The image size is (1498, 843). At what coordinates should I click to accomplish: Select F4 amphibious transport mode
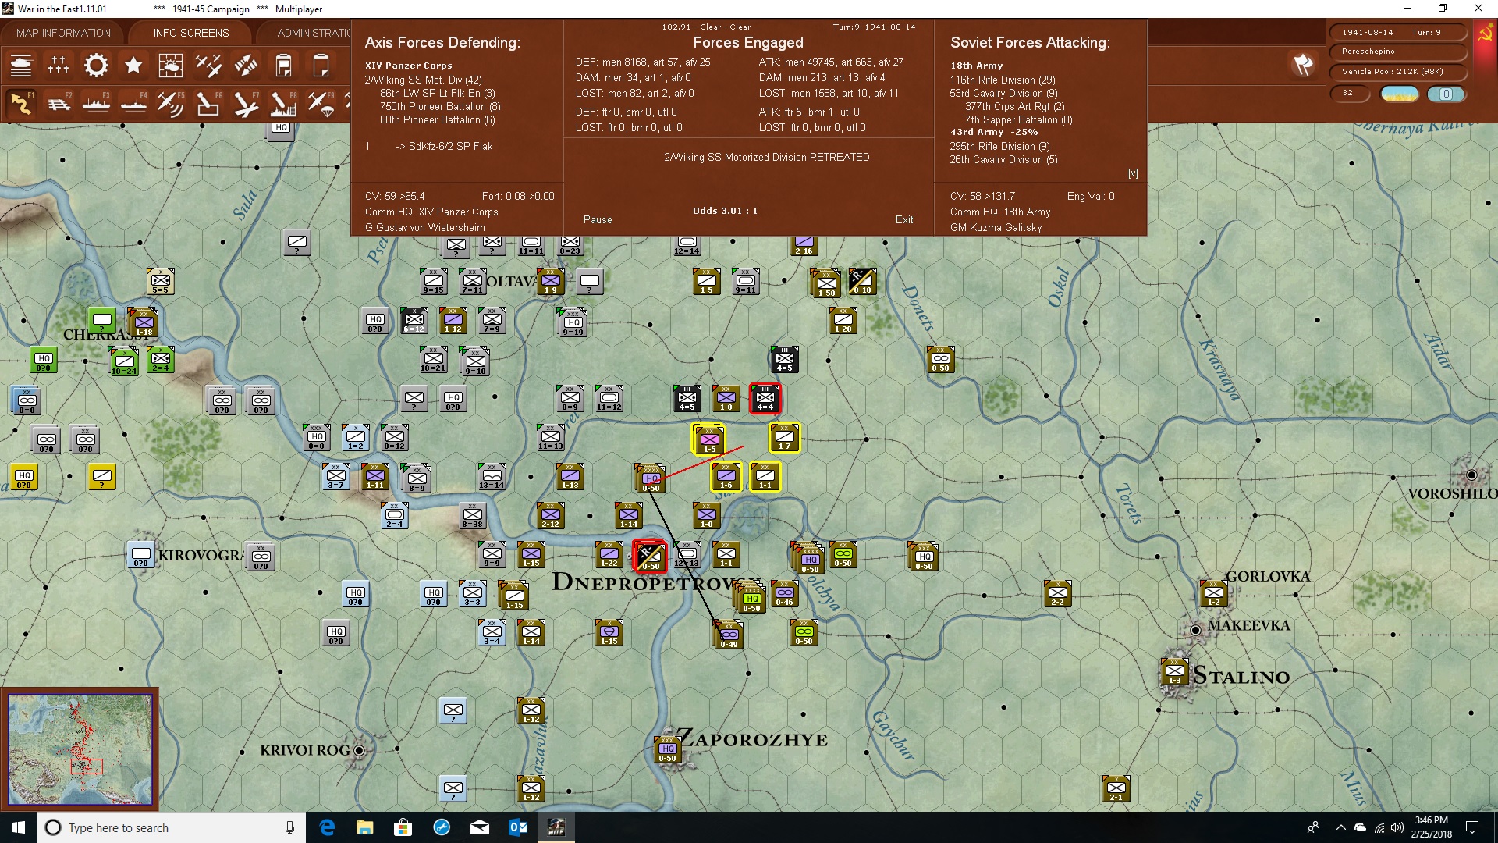[x=133, y=103]
